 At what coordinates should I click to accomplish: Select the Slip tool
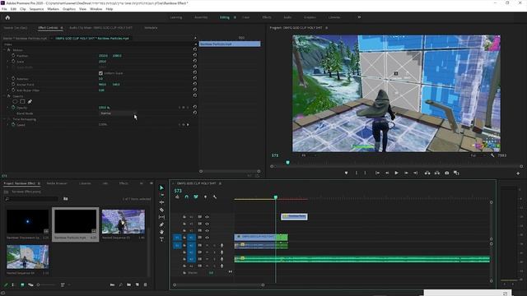[161, 217]
